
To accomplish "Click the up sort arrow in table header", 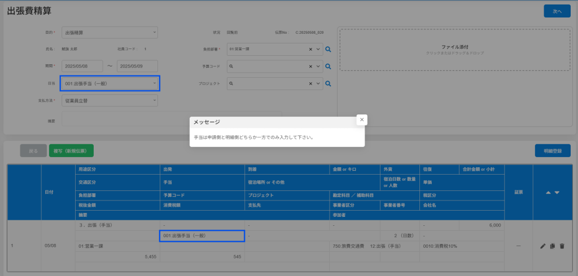I will 547,192.
